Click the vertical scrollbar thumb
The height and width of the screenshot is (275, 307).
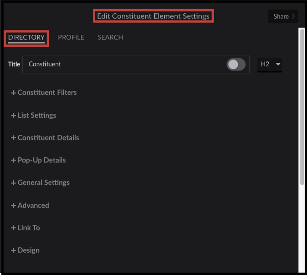302,107
